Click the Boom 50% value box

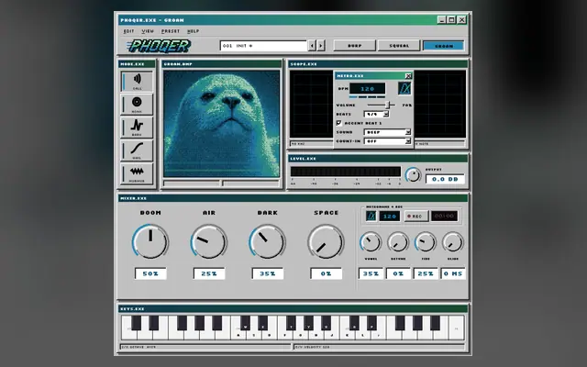click(x=150, y=273)
